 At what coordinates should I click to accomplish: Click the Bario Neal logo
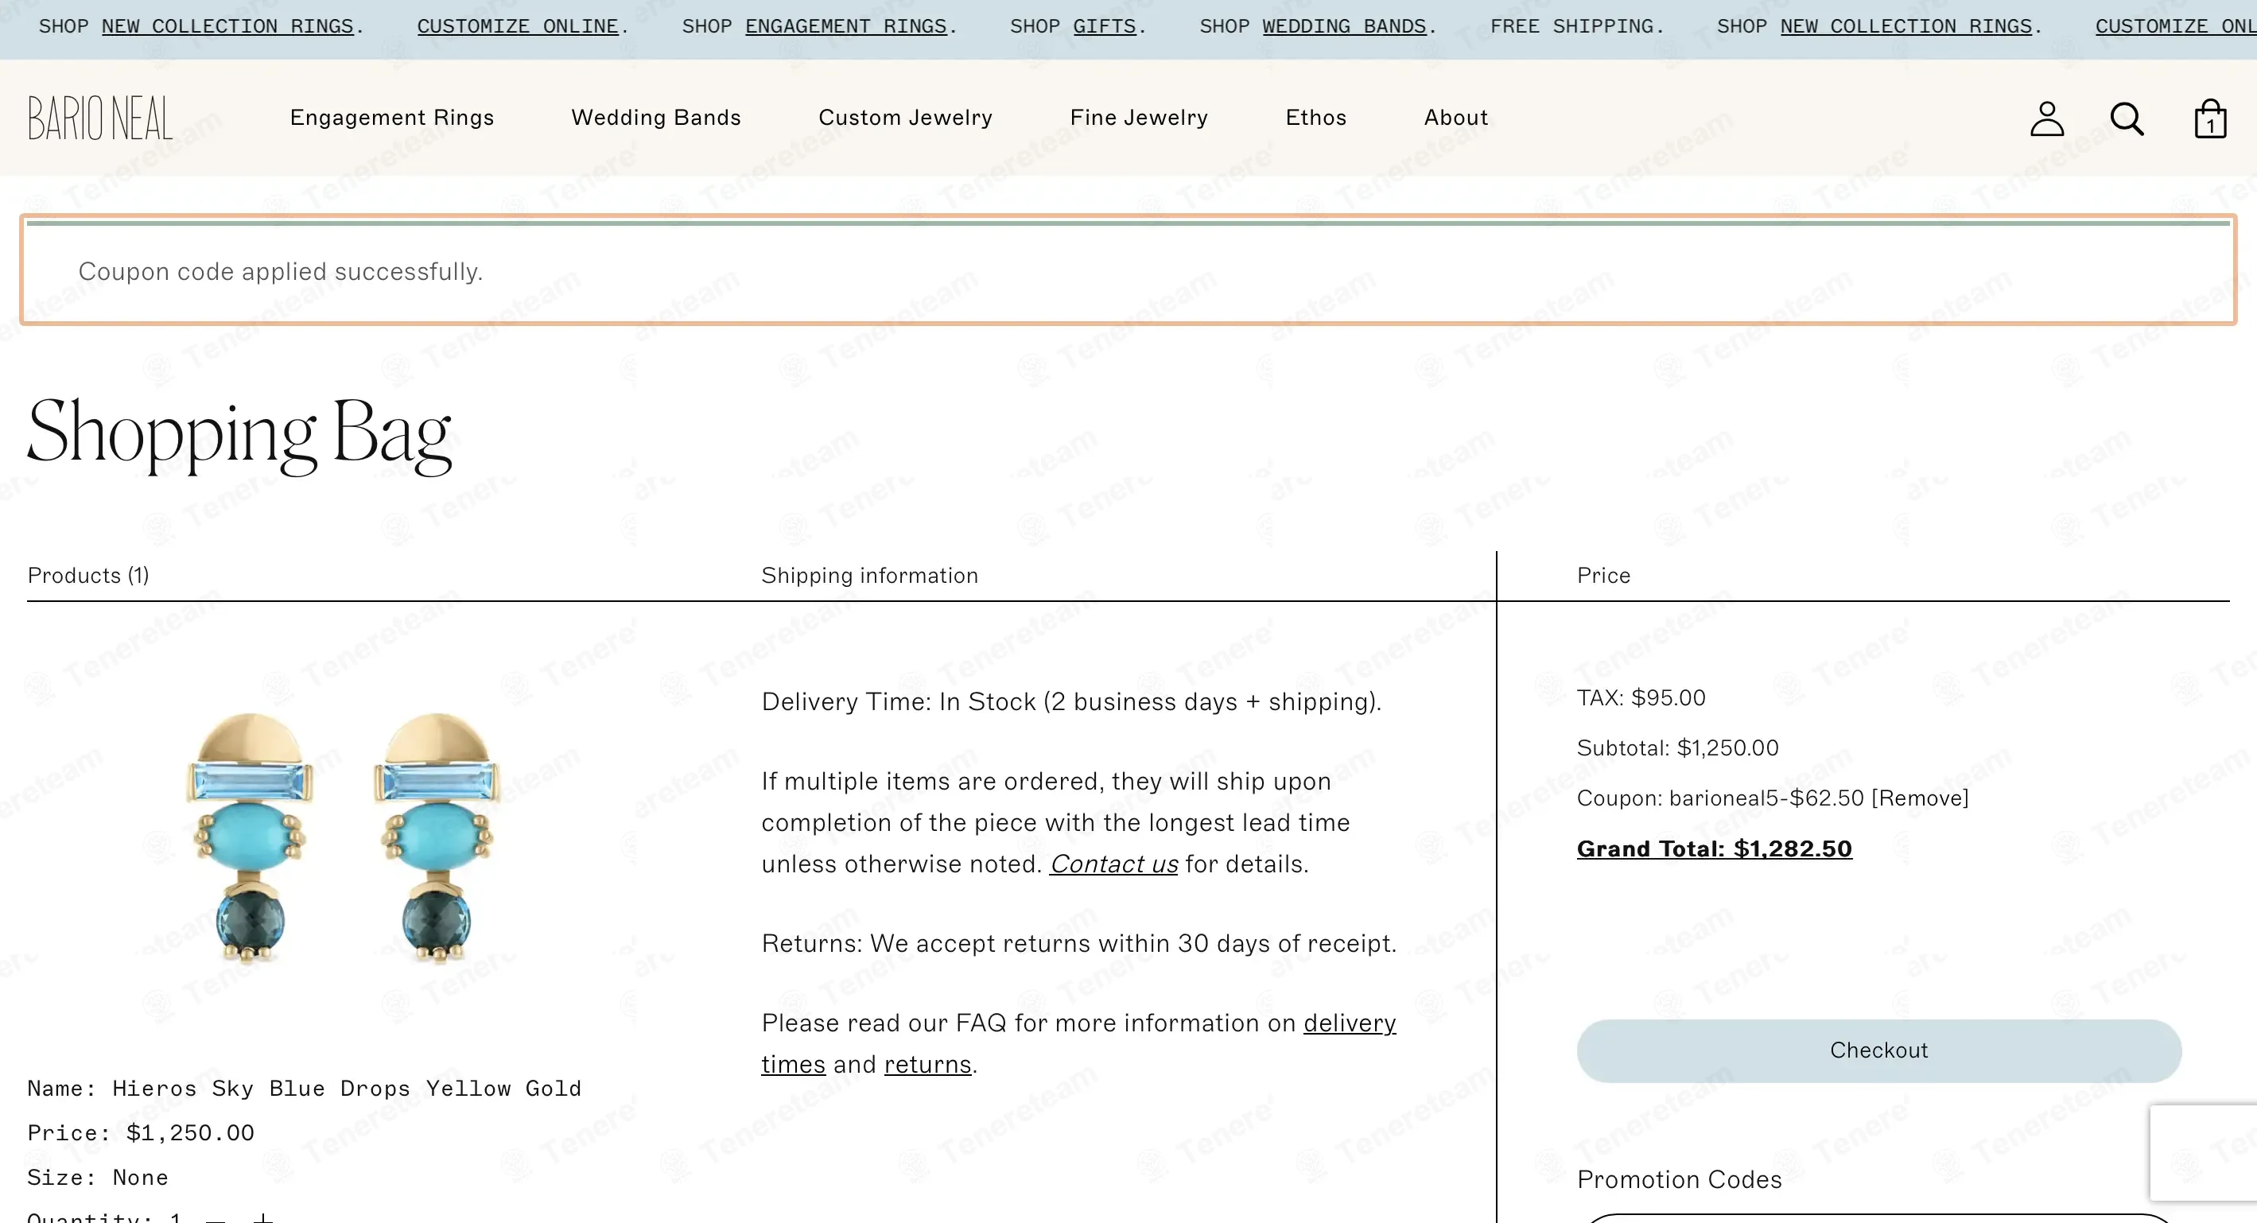tap(100, 118)
